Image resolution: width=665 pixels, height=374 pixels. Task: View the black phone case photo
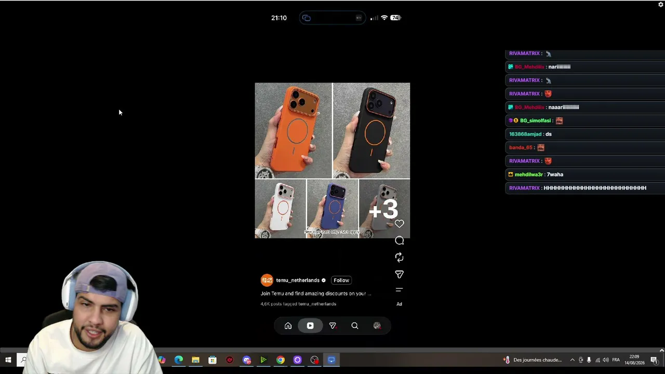click(x=371, y=130)
